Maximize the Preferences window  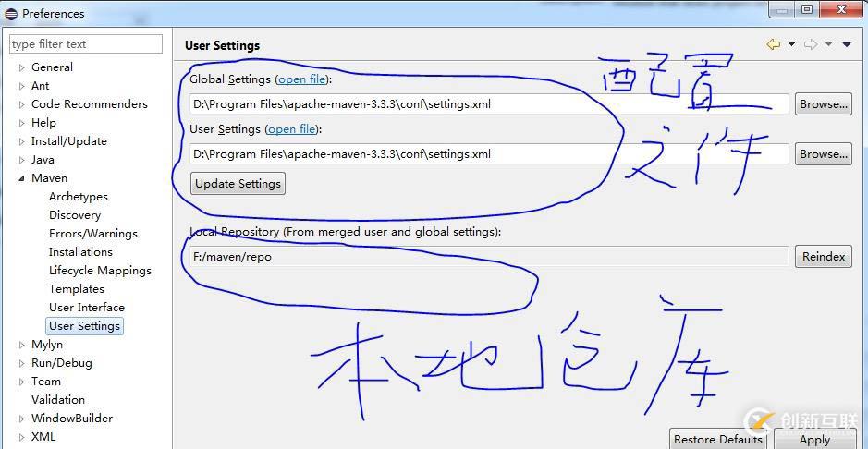[807, 9]
